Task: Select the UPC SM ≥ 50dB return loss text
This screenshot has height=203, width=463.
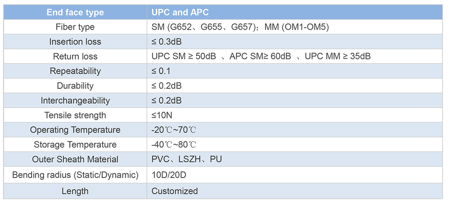Action: [x=184, y=56]
